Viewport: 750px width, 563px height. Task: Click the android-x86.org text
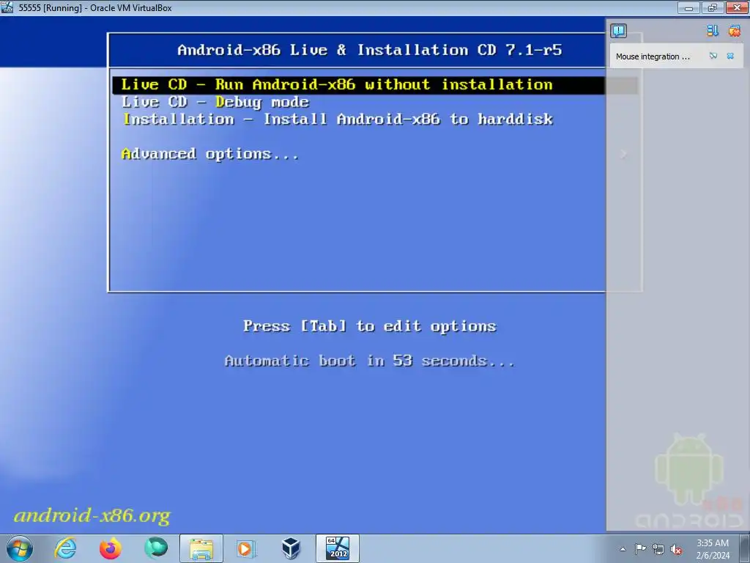pos(92,515)
